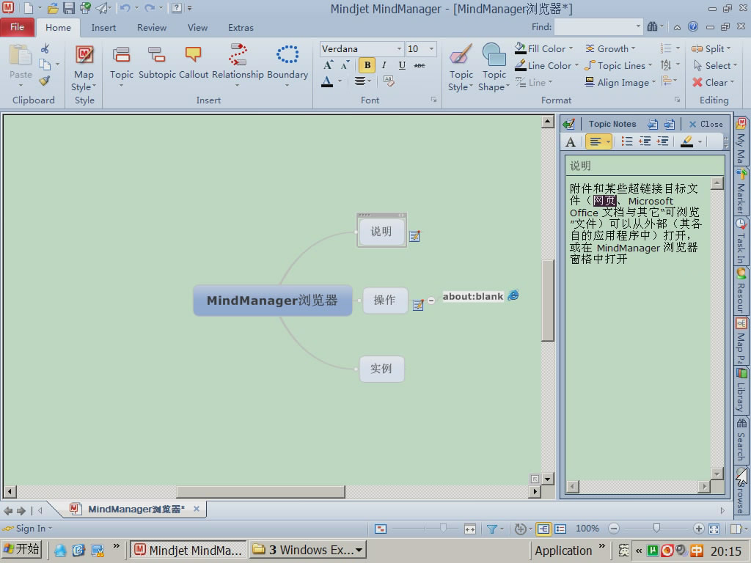
Task: Open font color A swatch
Action: (327, 81)
